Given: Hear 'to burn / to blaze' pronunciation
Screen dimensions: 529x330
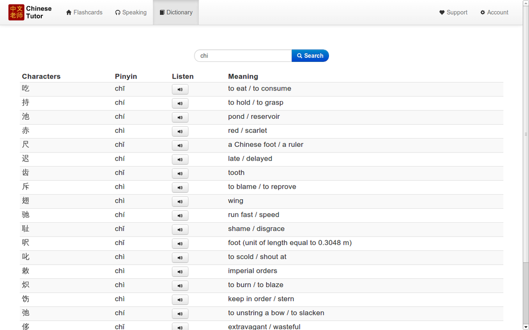Looking at the screenshot, I should 180,286.
